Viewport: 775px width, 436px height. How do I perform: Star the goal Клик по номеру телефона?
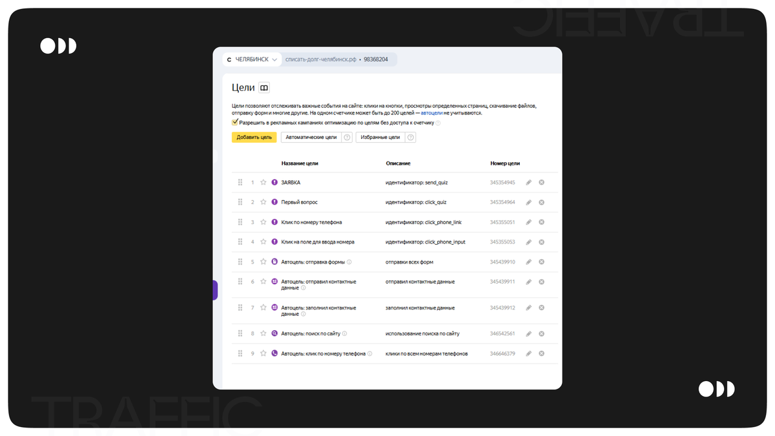[x=263, y=222]
